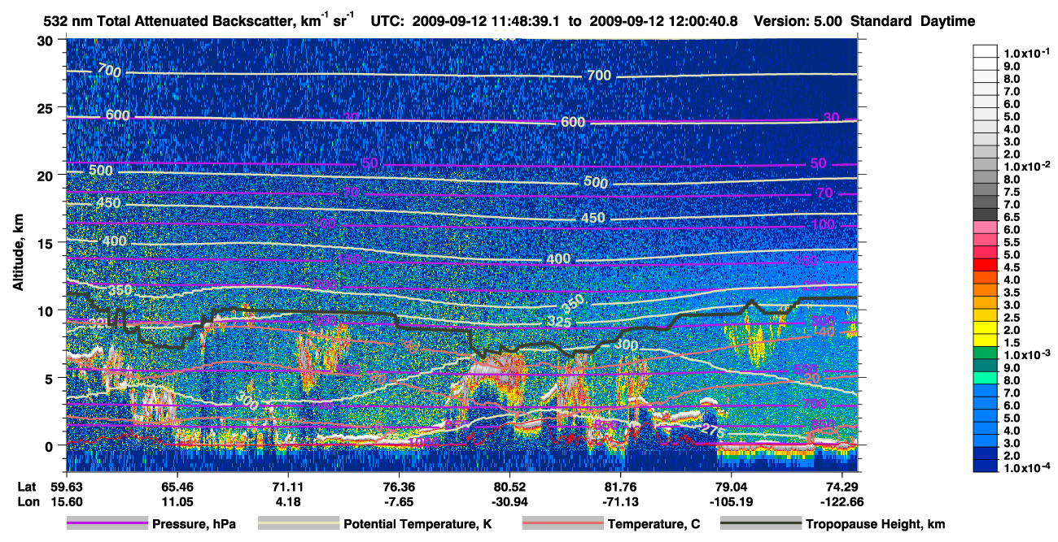Select latitude value 74.29
Viewport: 1058px width, 542px height.
pyautogui.click(x=842, y=487)
